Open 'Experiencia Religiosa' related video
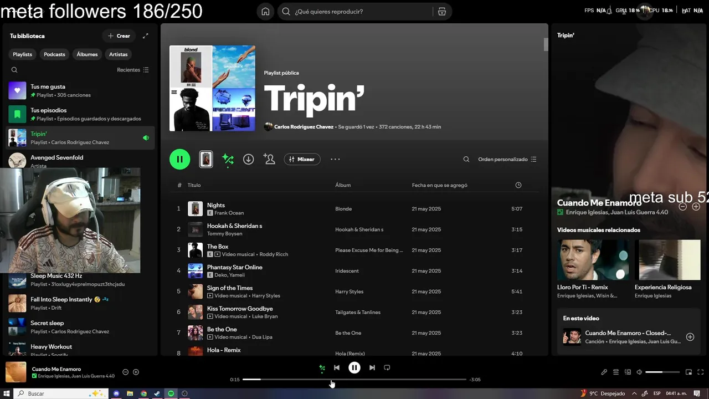Image resolution: width=709 pixels, height=399 pixels. (x=667, y=269)
